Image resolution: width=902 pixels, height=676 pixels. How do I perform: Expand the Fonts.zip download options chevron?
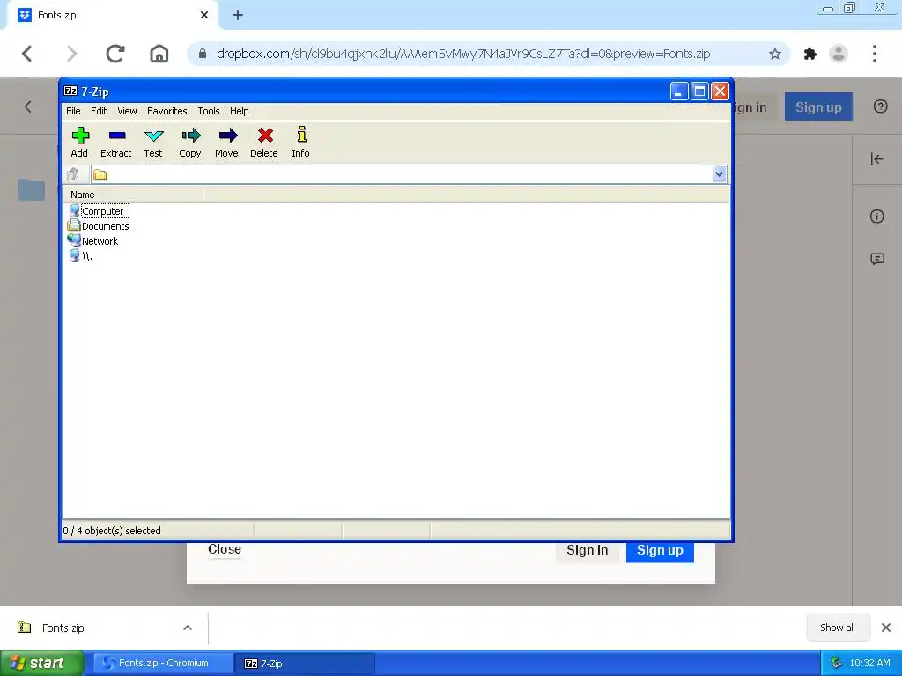tap(188, 628)
